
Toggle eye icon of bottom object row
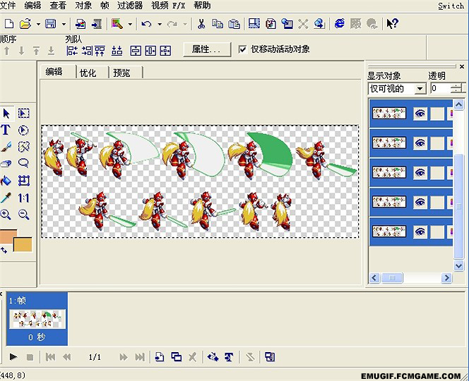tap(420, 231)
